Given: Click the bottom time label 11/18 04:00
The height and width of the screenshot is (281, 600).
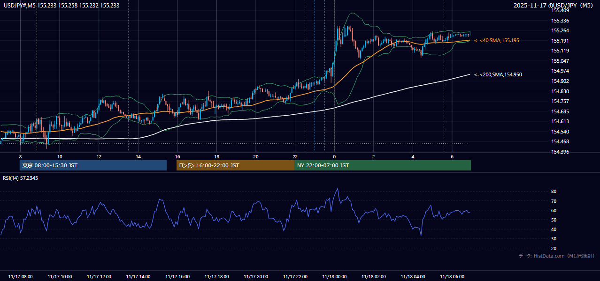Looking at the screenshot, I should pyautogui.click(x=413, y=277).
